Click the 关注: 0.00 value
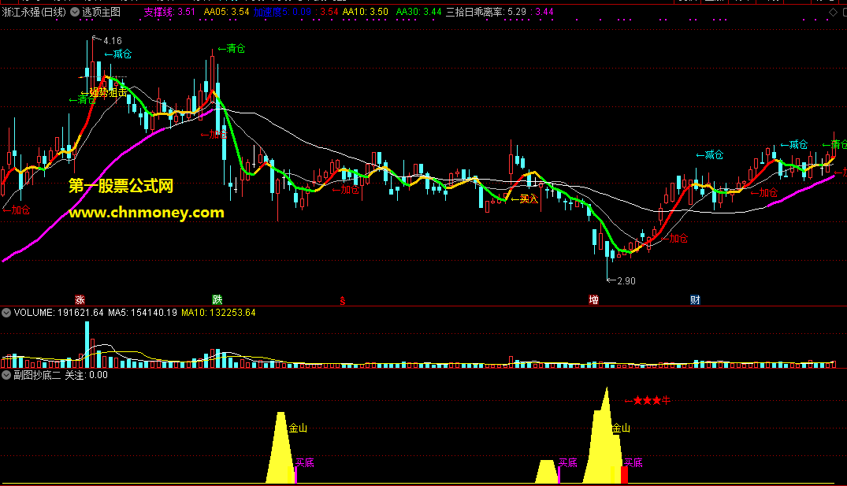Viewport: 847px width, 486px height. [x=87, y=375]
